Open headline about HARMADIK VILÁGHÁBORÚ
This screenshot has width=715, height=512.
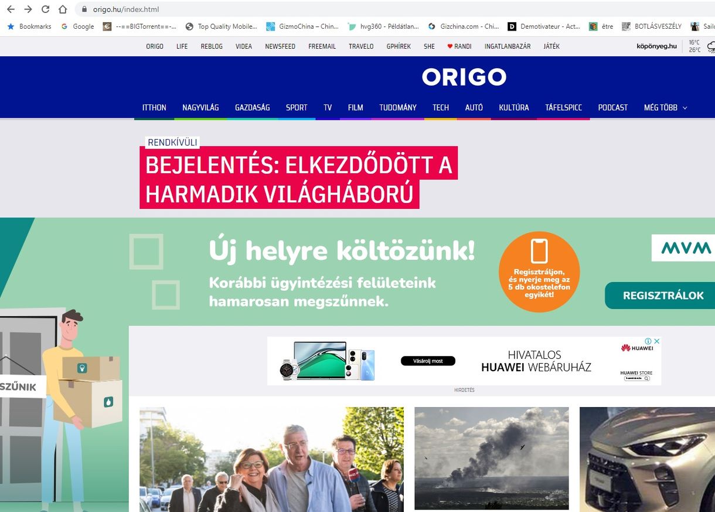pyautogui.click(x=298, y=179)
